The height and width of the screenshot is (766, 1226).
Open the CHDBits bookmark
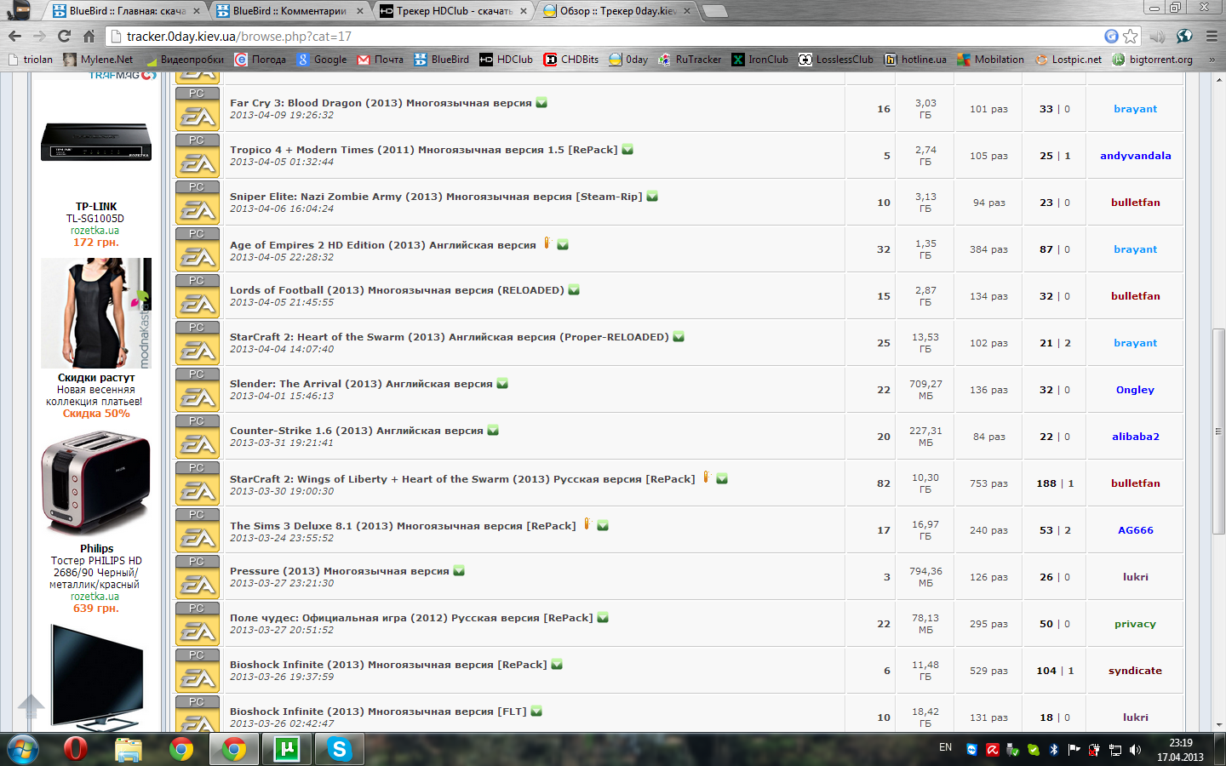(x=571, y=60)
